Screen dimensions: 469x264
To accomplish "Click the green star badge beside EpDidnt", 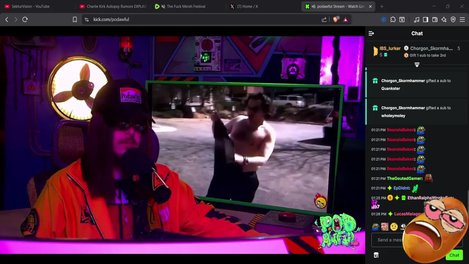I will tap(389, 188).
